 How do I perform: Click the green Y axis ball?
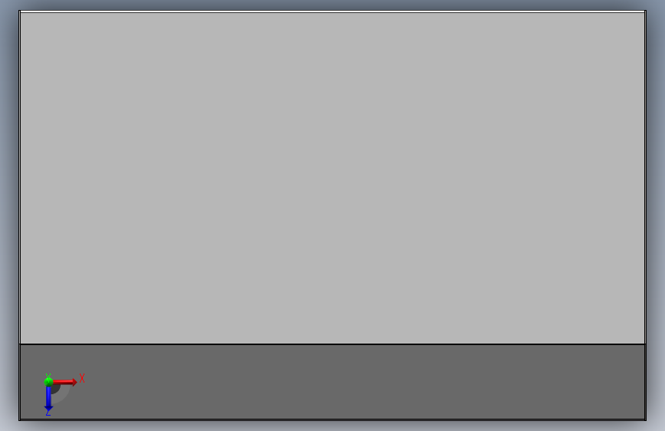pos(48,381)
